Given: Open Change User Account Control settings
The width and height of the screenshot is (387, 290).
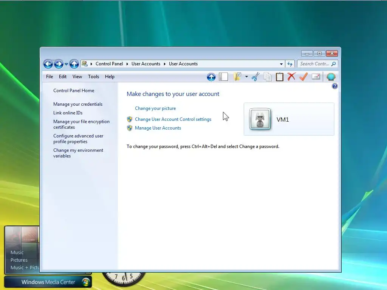Looking at the screenshot, I should [x=173, y=119].
